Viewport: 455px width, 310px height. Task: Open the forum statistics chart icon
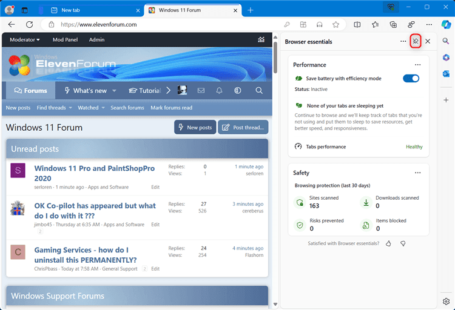(261, 40)
